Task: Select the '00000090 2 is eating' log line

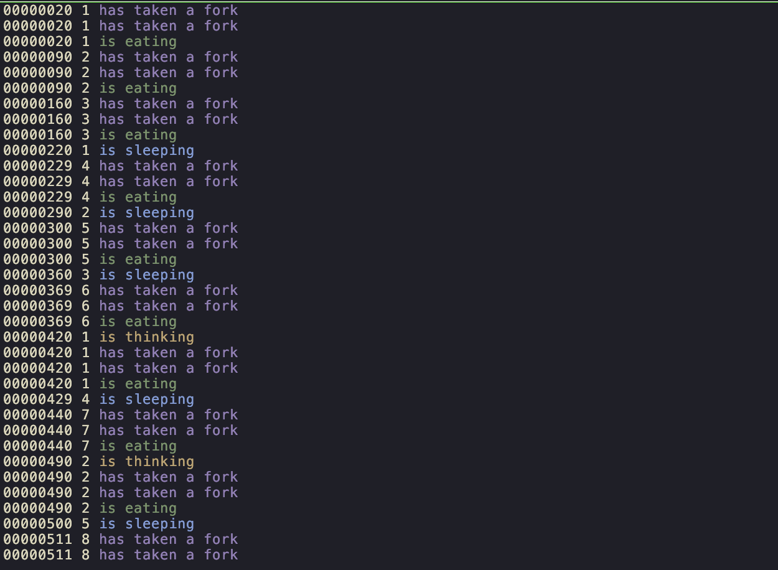Action: [x=90, y=88]
